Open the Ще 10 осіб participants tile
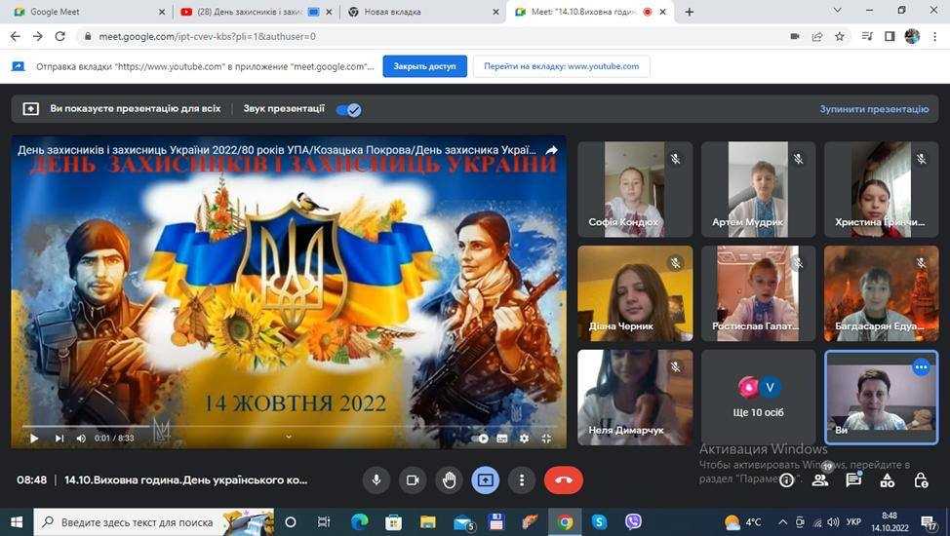Viewport: 950px width, 536px height. tap(759, 398)
